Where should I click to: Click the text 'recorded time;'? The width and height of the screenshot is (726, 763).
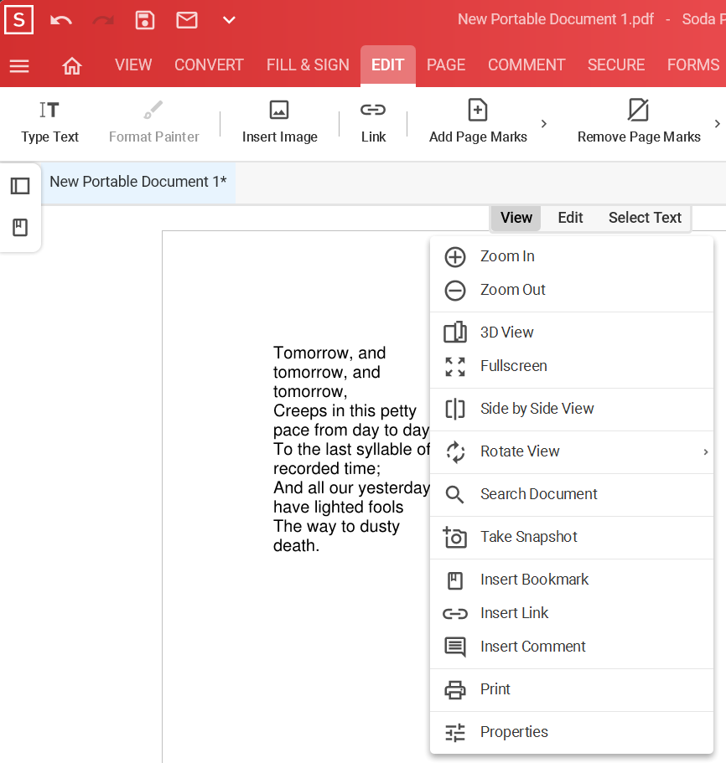point(327,468)
